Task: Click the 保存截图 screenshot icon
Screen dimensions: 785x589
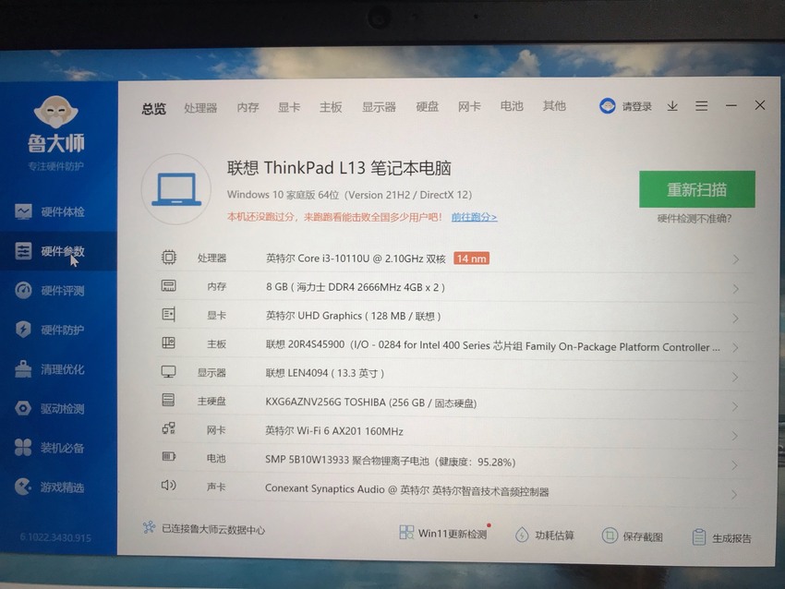Action: coord(610,535)
